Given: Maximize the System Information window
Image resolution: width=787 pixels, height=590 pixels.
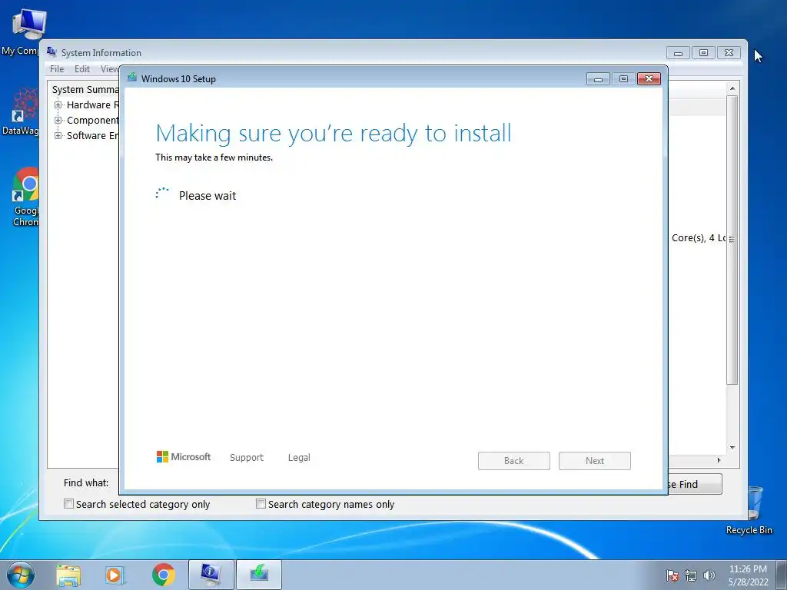Looking at the screenshot, I should point(704,53).
